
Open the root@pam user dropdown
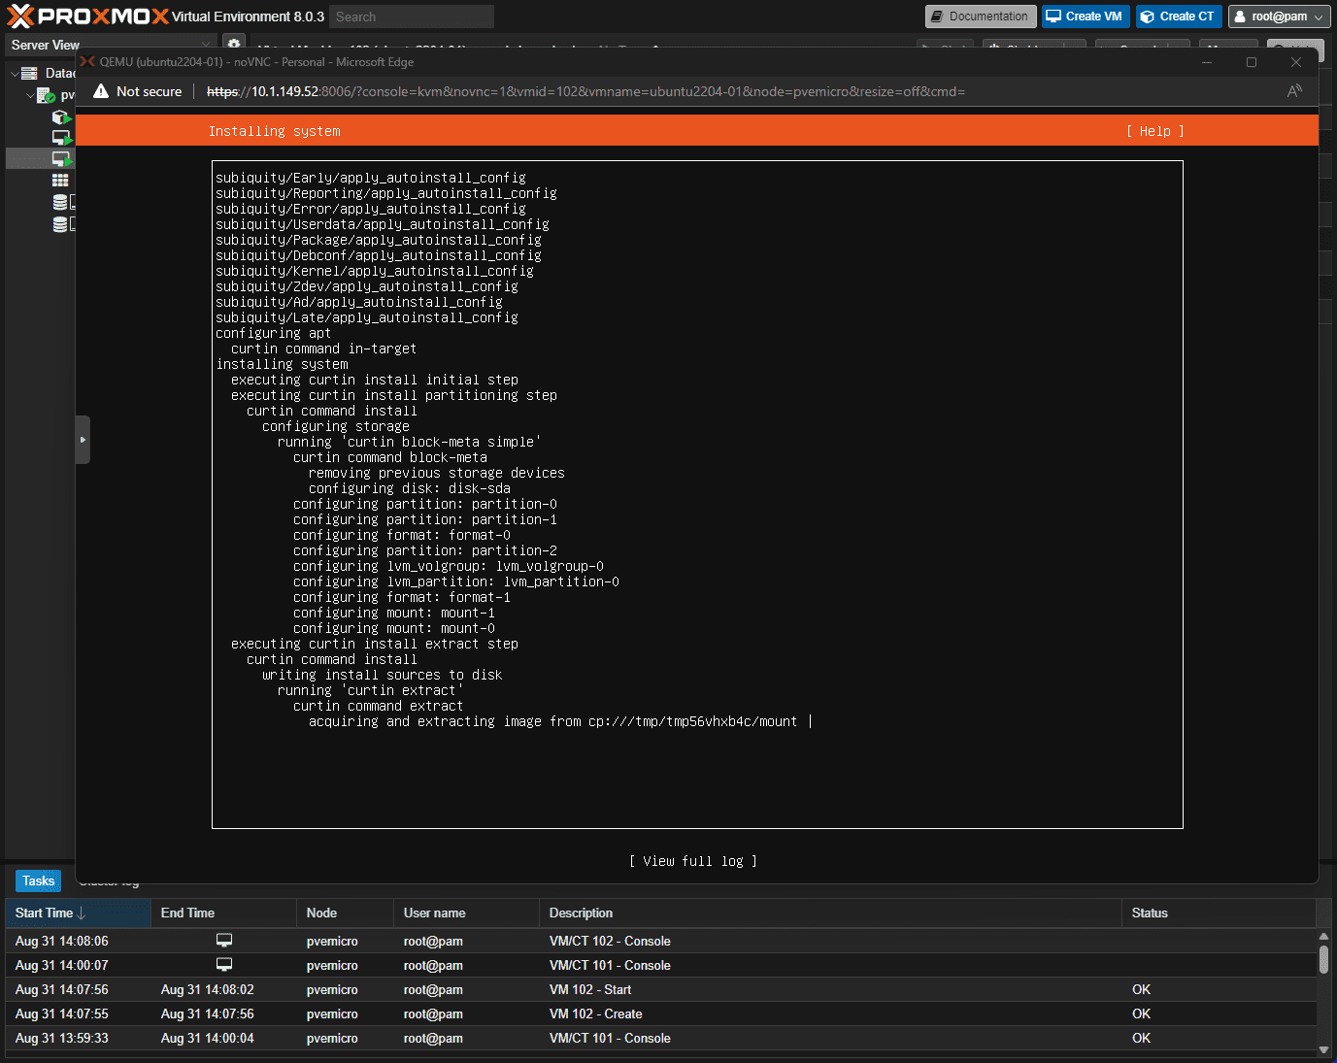click(1279, 17)
